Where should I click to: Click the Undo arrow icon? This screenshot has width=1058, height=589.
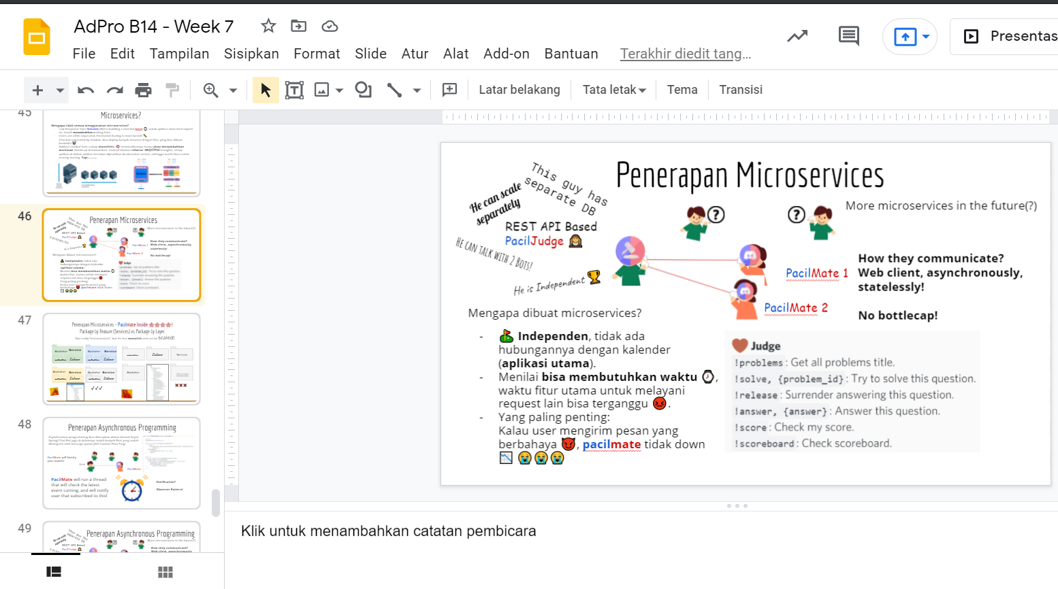point(86,90)
